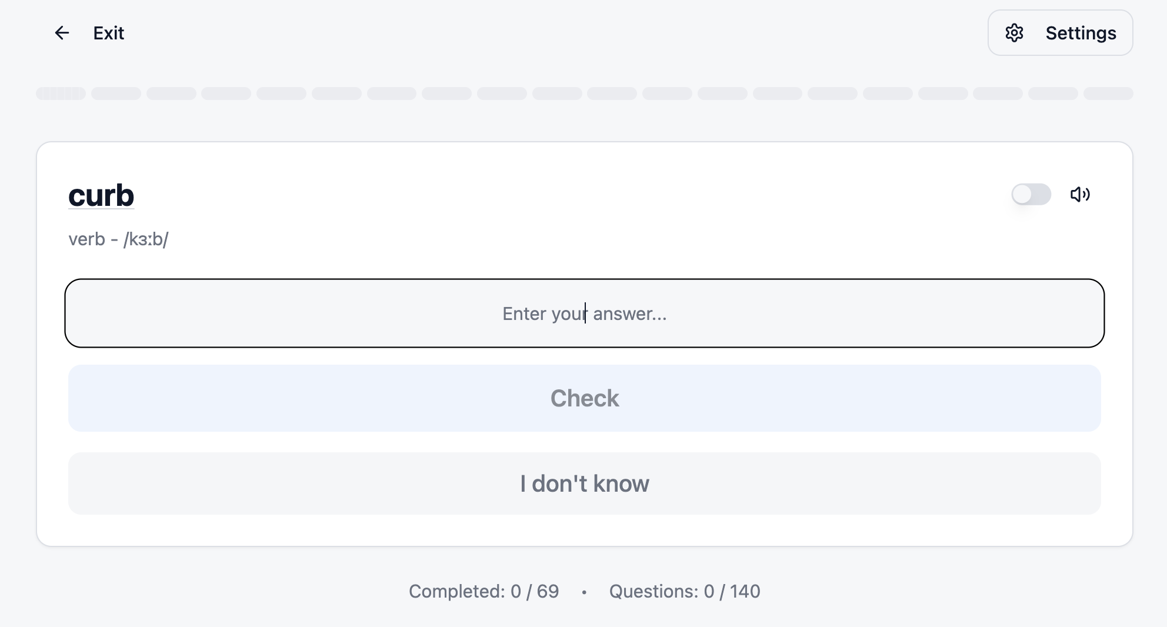Click the first progress segment
Viewport: 1167px width, 627px height.
[x=60, y=94]
